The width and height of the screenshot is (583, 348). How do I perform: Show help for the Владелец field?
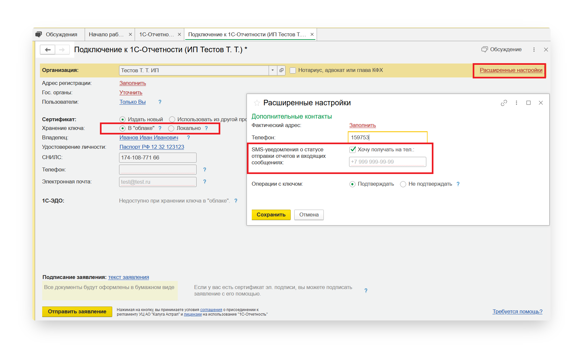[x=188, y=137]
